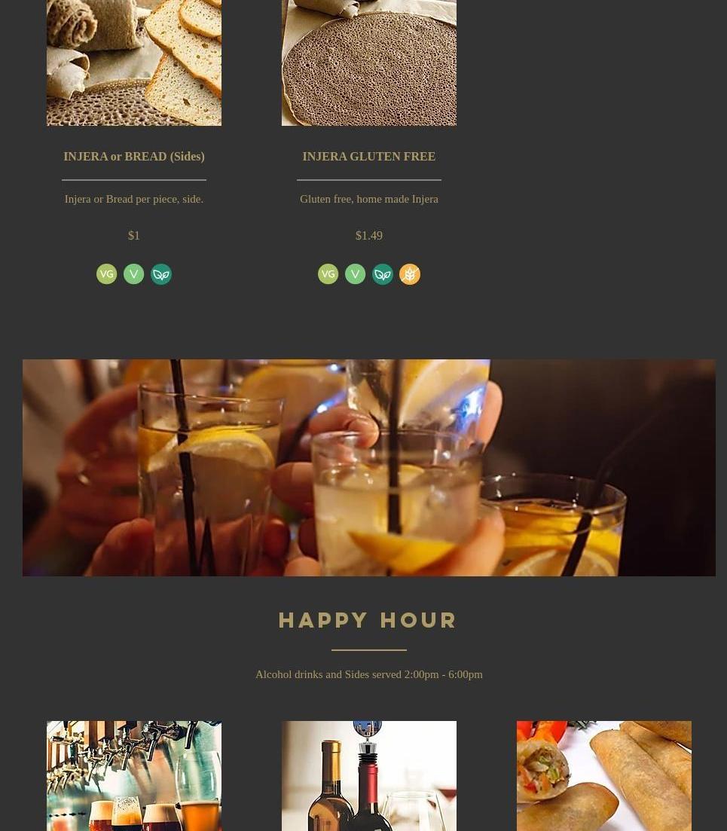Open the spring rolls thumbnail

coord(604,776)
